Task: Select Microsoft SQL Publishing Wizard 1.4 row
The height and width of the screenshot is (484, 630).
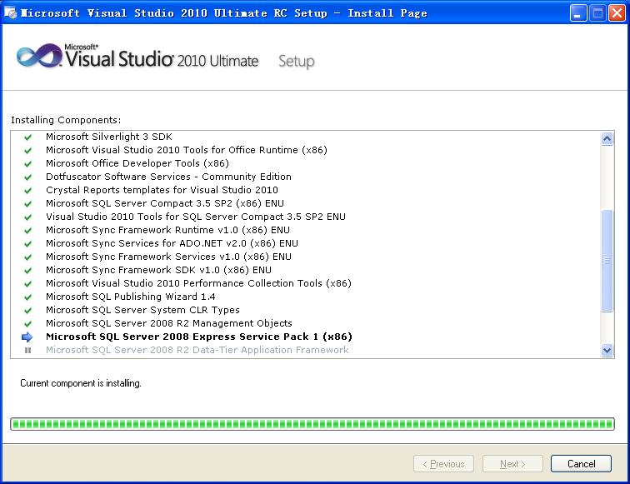Action: click(x=131, y=297)
